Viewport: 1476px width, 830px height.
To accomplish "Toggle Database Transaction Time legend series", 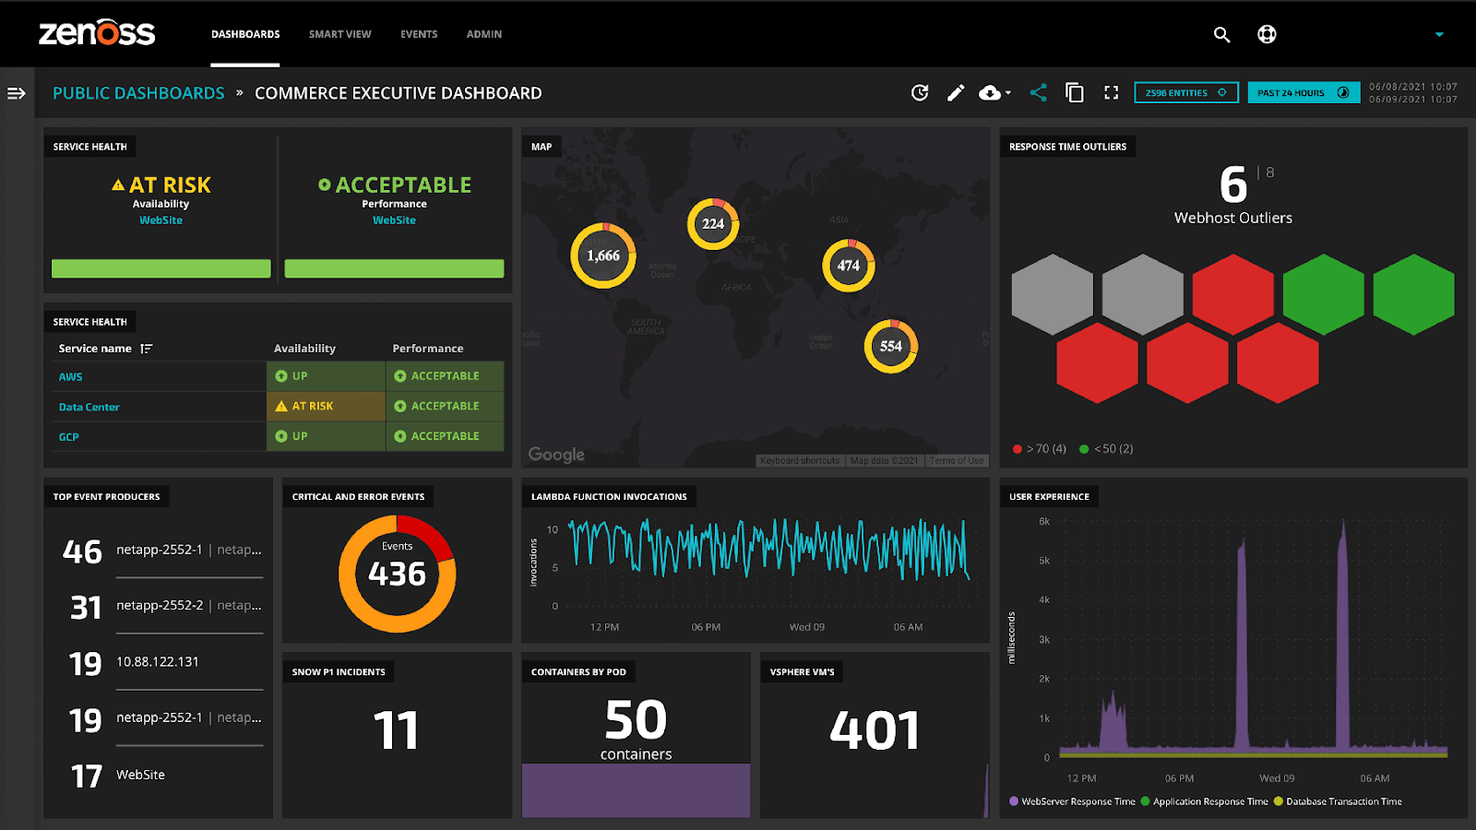I will tap(1338, 801).
